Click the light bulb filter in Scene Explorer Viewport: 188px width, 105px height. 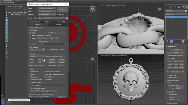pos(6,18)
